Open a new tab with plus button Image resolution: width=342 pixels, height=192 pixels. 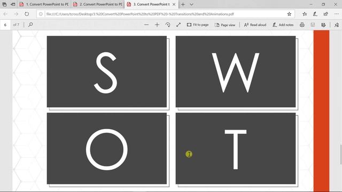(183, 4)
